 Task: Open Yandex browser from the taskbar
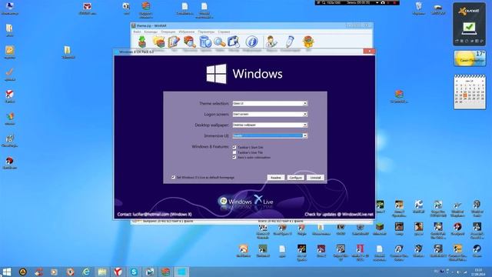pos(118,272)
